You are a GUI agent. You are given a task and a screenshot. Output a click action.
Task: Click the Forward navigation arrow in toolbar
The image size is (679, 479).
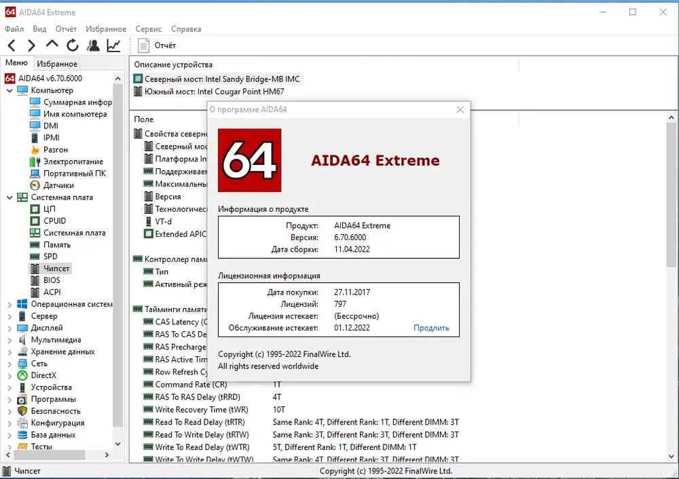pos(31,45)
